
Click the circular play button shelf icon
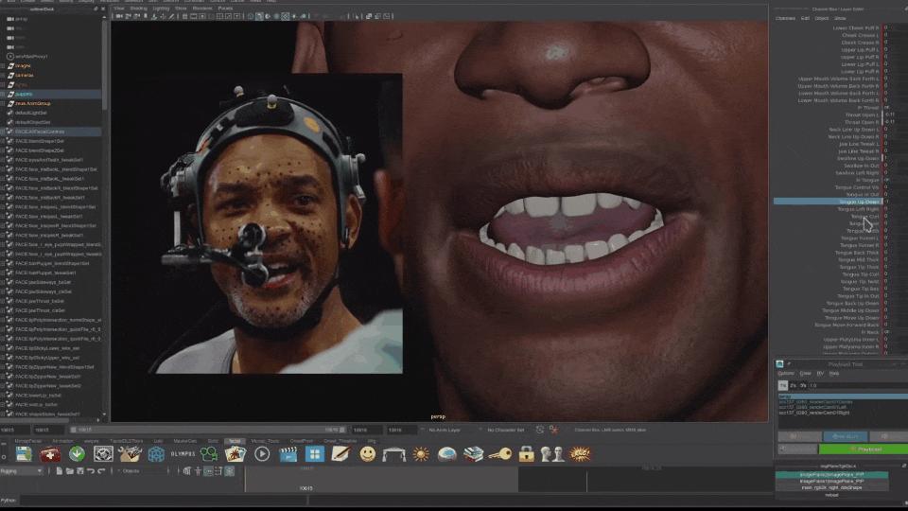(x=262, y=454)
